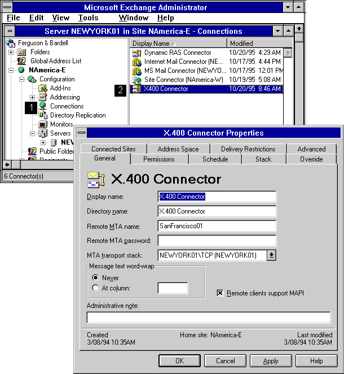Click the Monitors icon

click(43, 124)
